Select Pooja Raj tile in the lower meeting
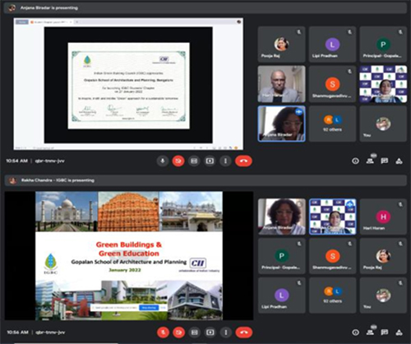Viewport: 411px width, 344px height. 383,256
